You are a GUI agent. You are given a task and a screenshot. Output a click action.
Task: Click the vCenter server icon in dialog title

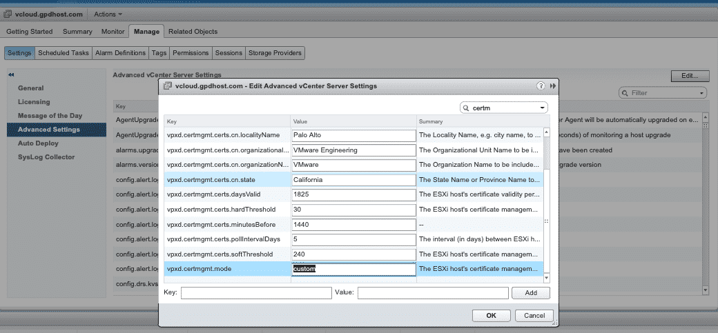coord(167,85)
